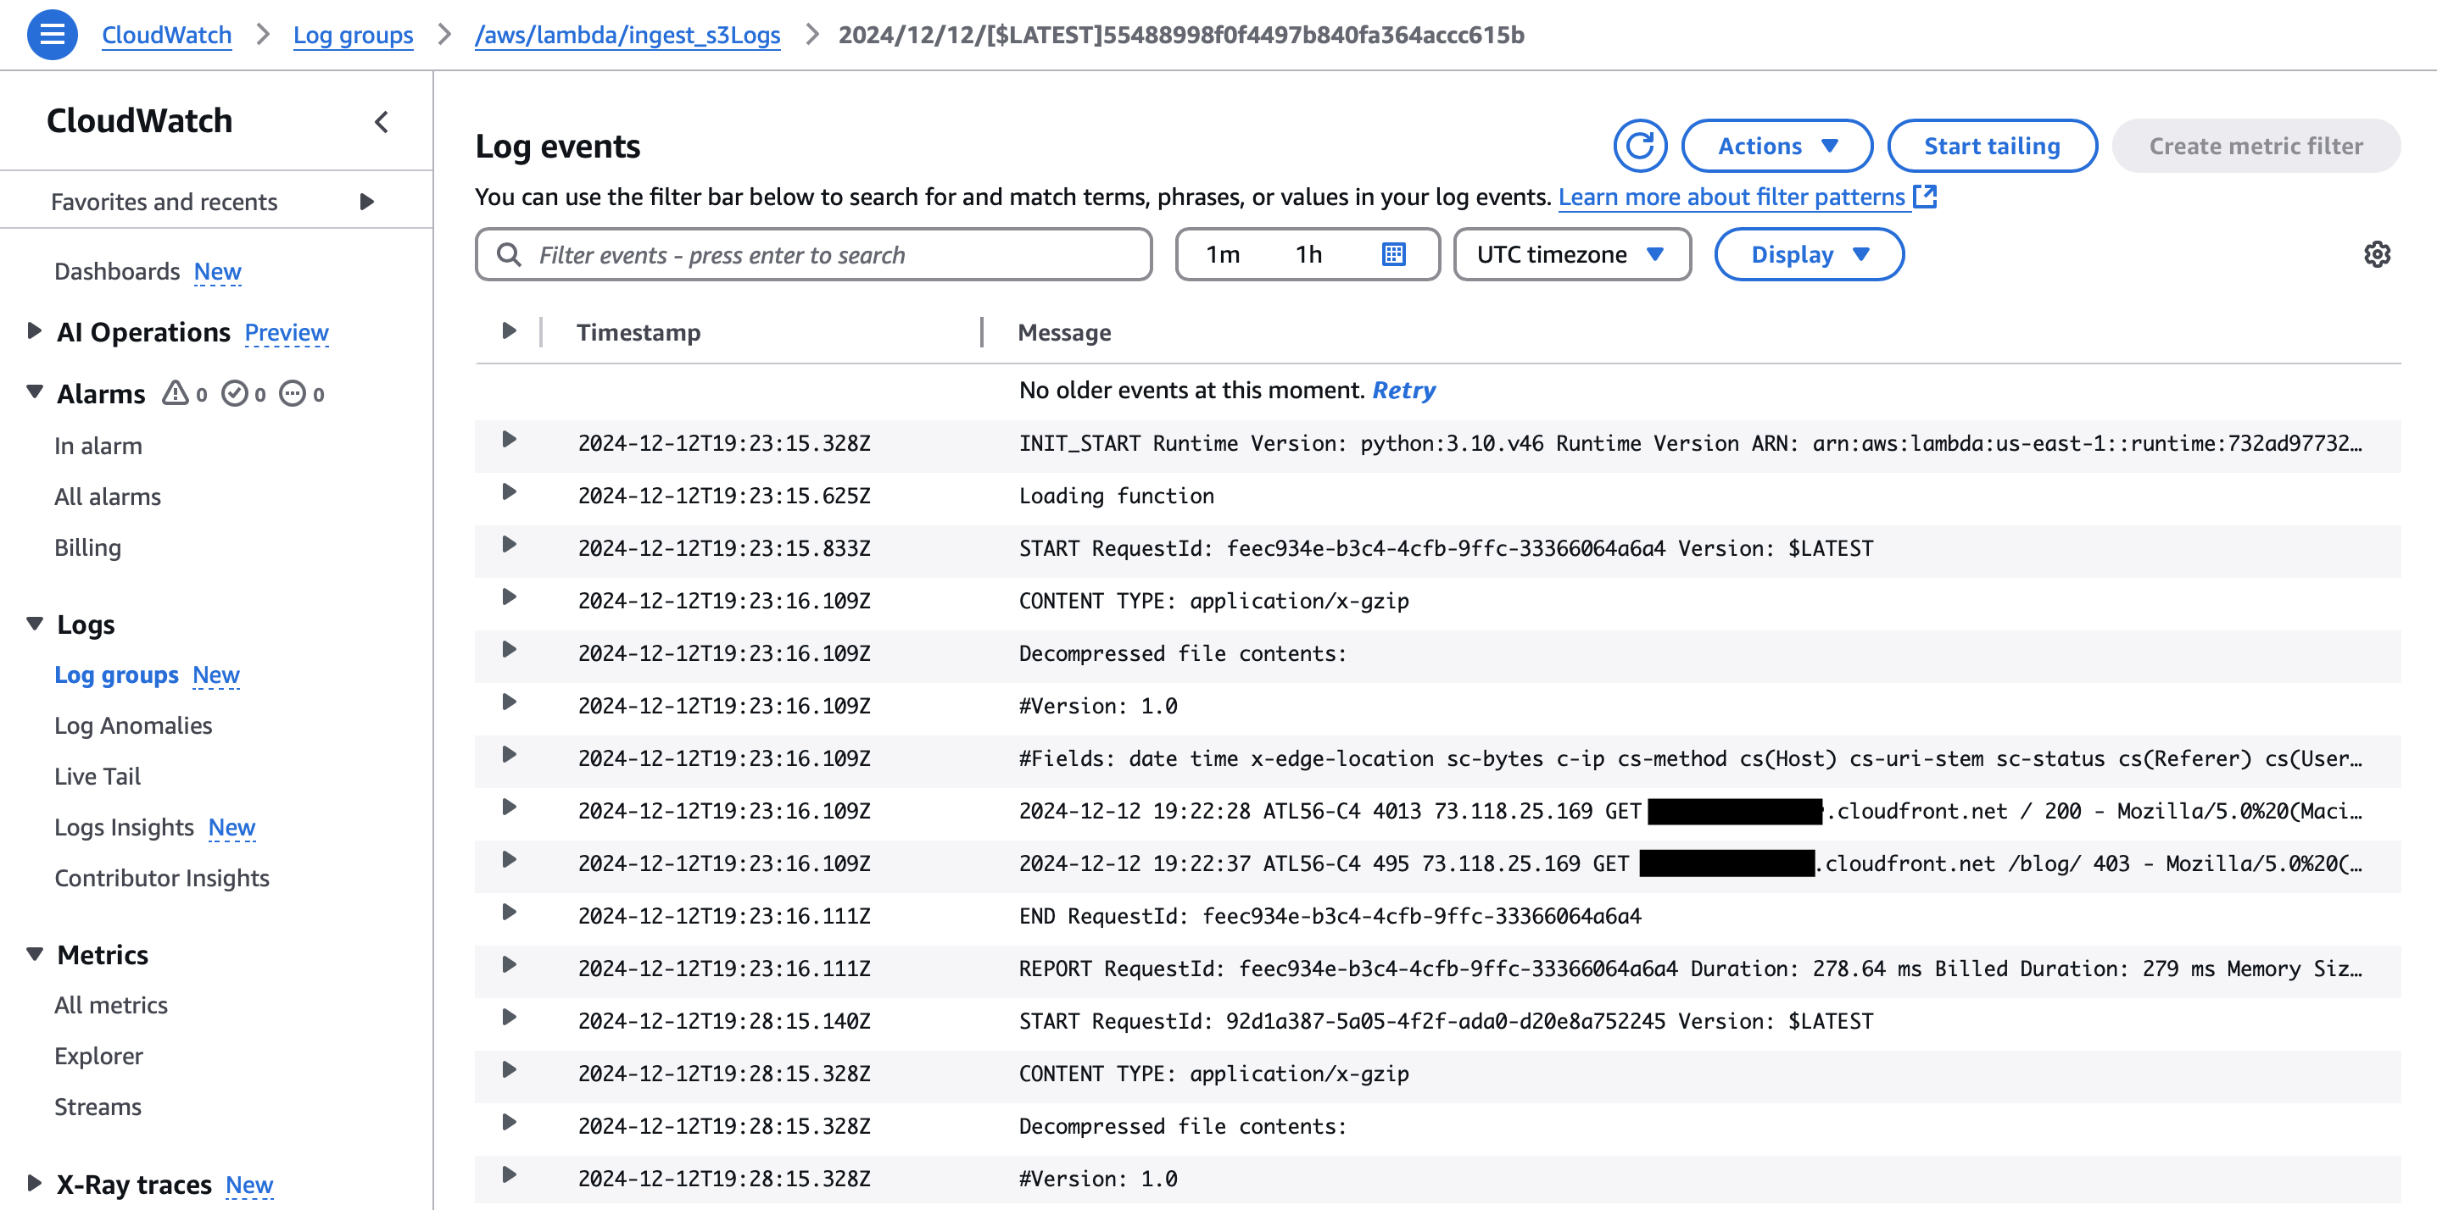Viewport: 2437px width, 1210px height.
Task: Click the OK alarms checkmark icon
Action: point(234,393)
